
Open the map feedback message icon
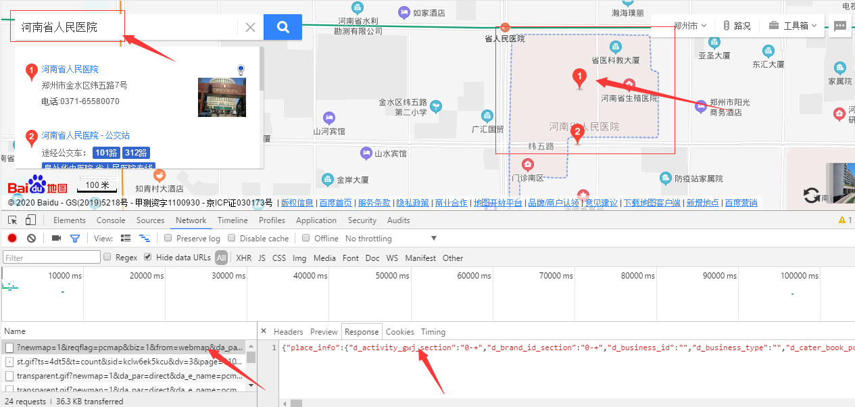840,26
